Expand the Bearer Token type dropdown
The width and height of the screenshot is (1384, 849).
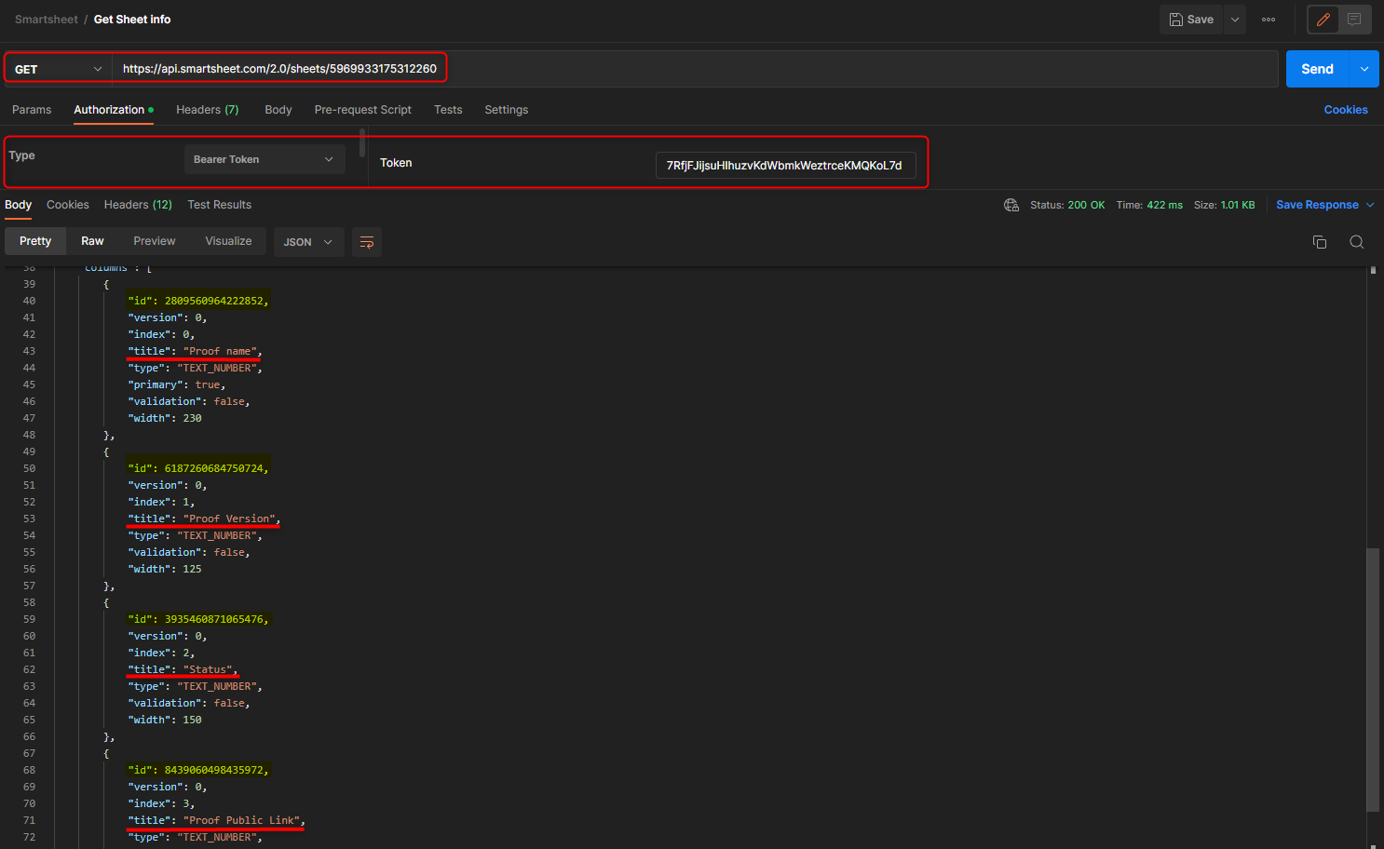pos(264,159)
